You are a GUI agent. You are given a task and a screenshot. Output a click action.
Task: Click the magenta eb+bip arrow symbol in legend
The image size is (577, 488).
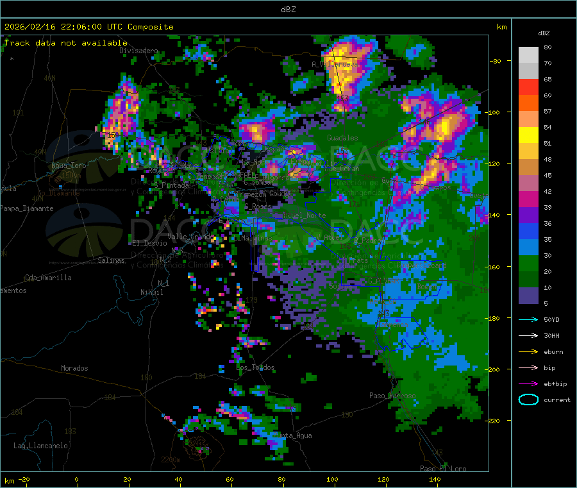pyautogui.click(x=528, y=383)
